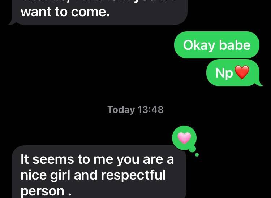Click the 'Today 13:48' timestamp
Screen dimensions: 271x198
pyautogui.click(x=135, y=110)
